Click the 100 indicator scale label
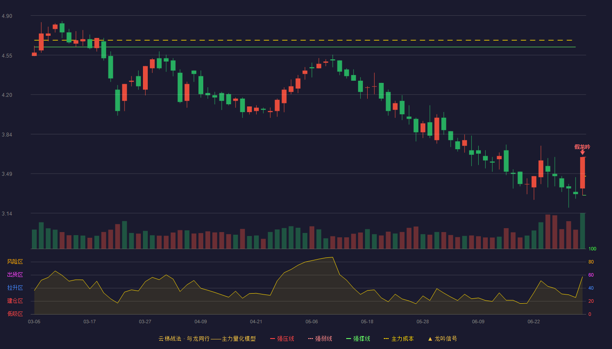Screen dimensions: 612x349 (592, 249)
